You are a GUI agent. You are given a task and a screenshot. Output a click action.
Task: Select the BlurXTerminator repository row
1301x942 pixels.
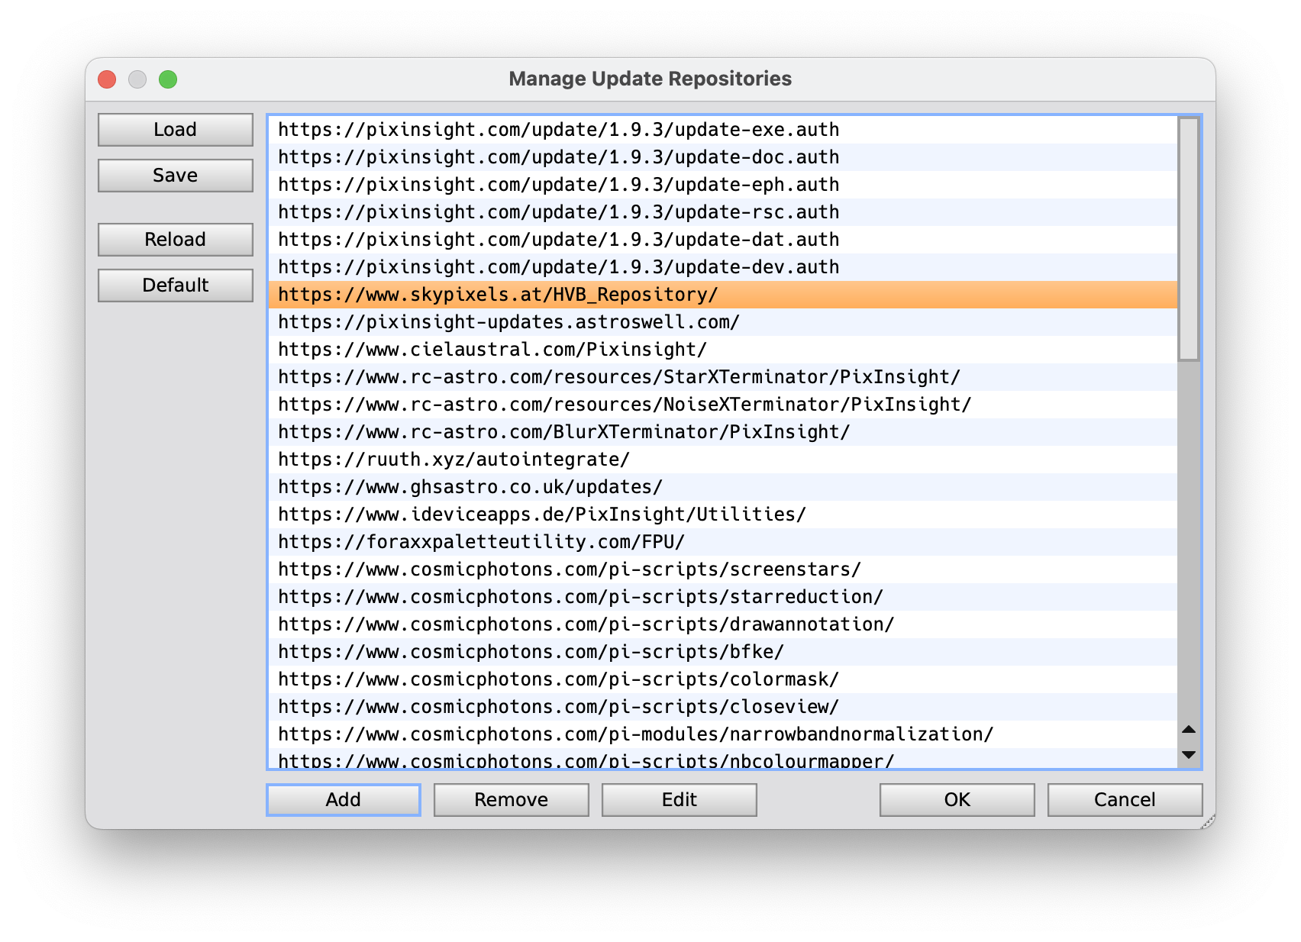tap(722, 432)
